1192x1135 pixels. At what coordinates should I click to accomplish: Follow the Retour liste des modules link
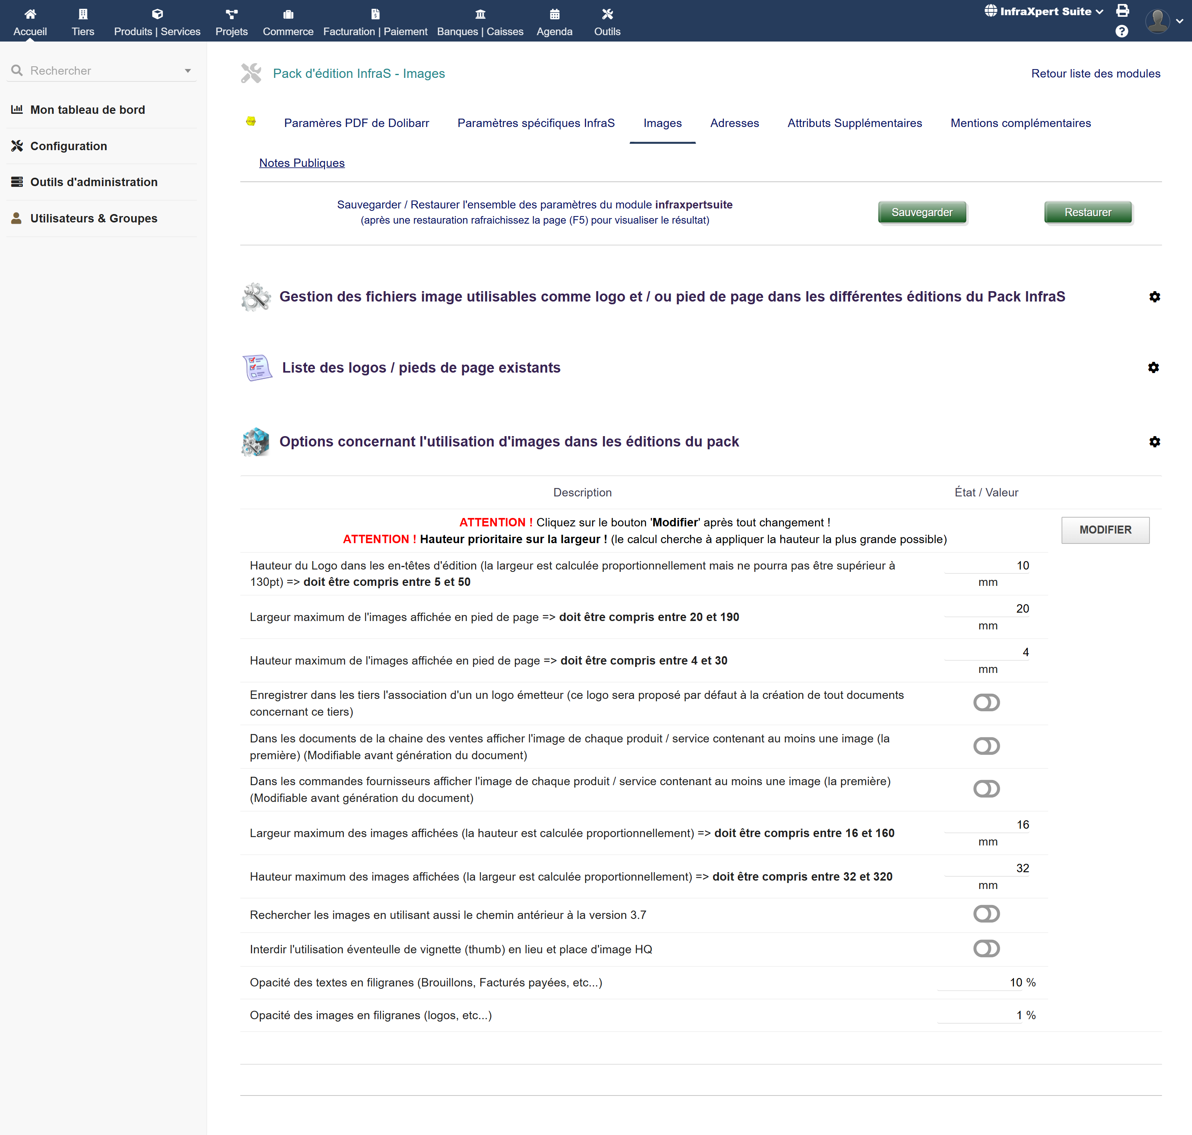click(x=1095, y=73)
